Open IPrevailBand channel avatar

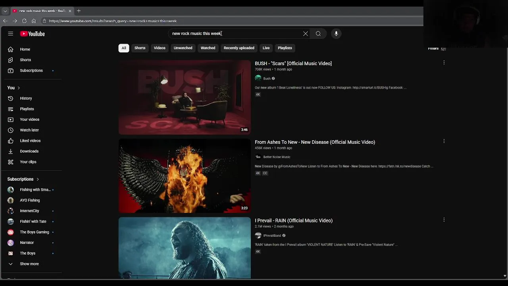258,236
